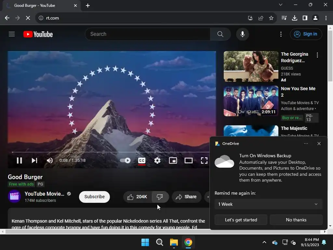Toggle closed captions CC
Image resolution: width=333 pixels, height=250 pixels.
click(142, 160)
